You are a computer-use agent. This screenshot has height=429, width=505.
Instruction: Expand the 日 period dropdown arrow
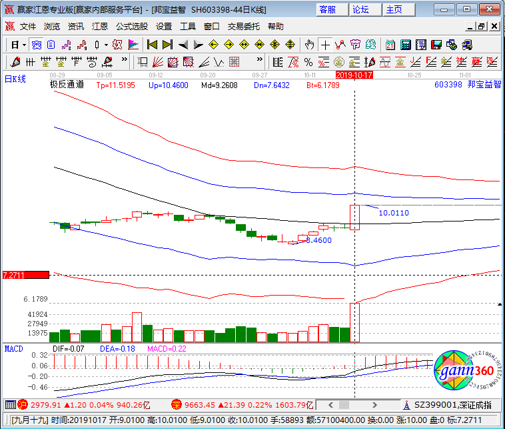pyautogui.click(x=24, y=45)
